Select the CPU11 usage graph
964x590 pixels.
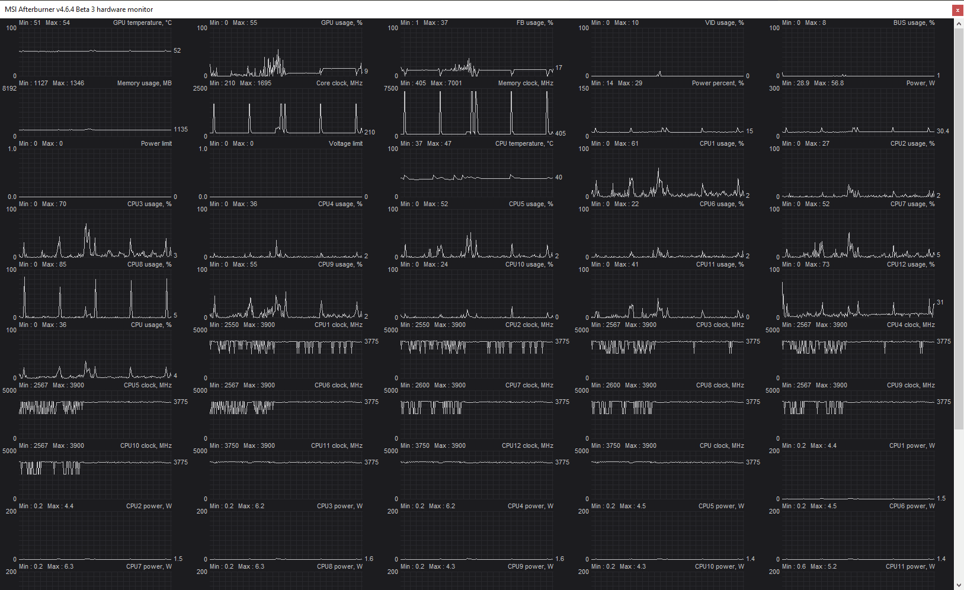[x=668, y=293]
